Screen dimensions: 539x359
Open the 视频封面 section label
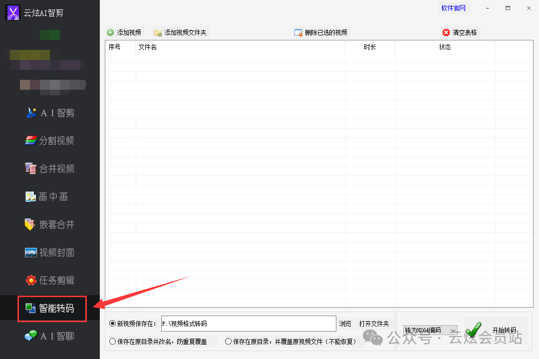click(56, 252)
